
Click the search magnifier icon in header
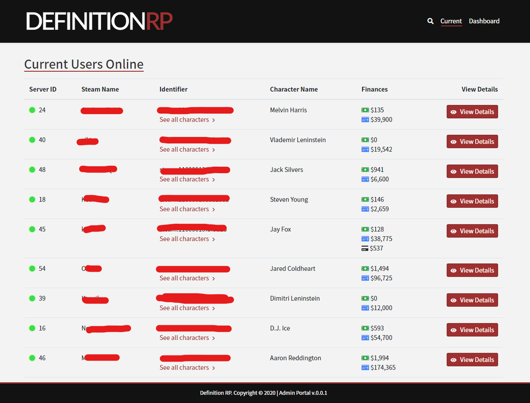431,21
